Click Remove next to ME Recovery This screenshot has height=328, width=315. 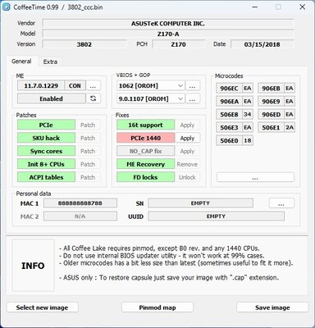coord(187,164)
